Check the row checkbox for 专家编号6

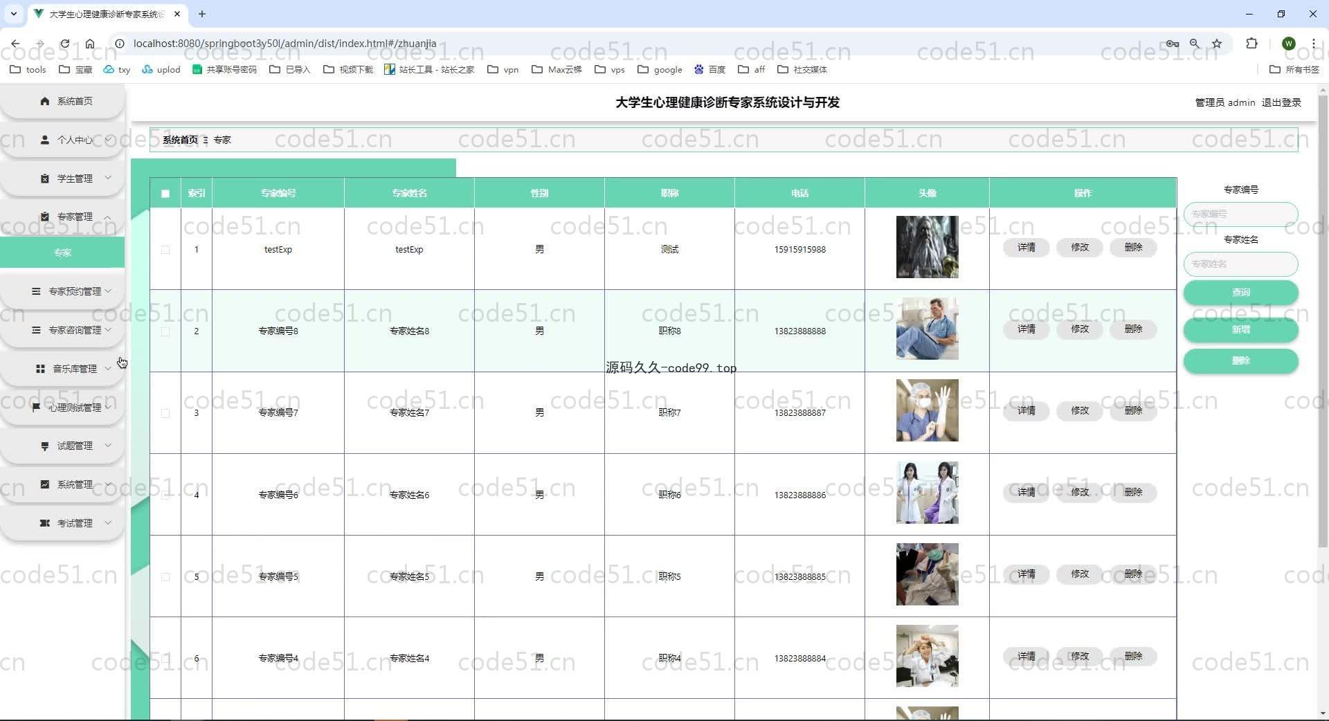[165, 495]
